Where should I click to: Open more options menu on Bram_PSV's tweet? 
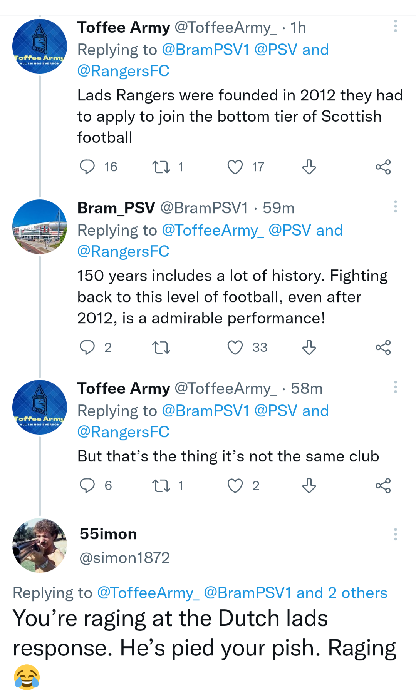point(395,207)
